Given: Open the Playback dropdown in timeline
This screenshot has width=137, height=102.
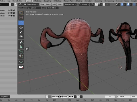Looking at the screenshot, I should click(x=5, y=97).
